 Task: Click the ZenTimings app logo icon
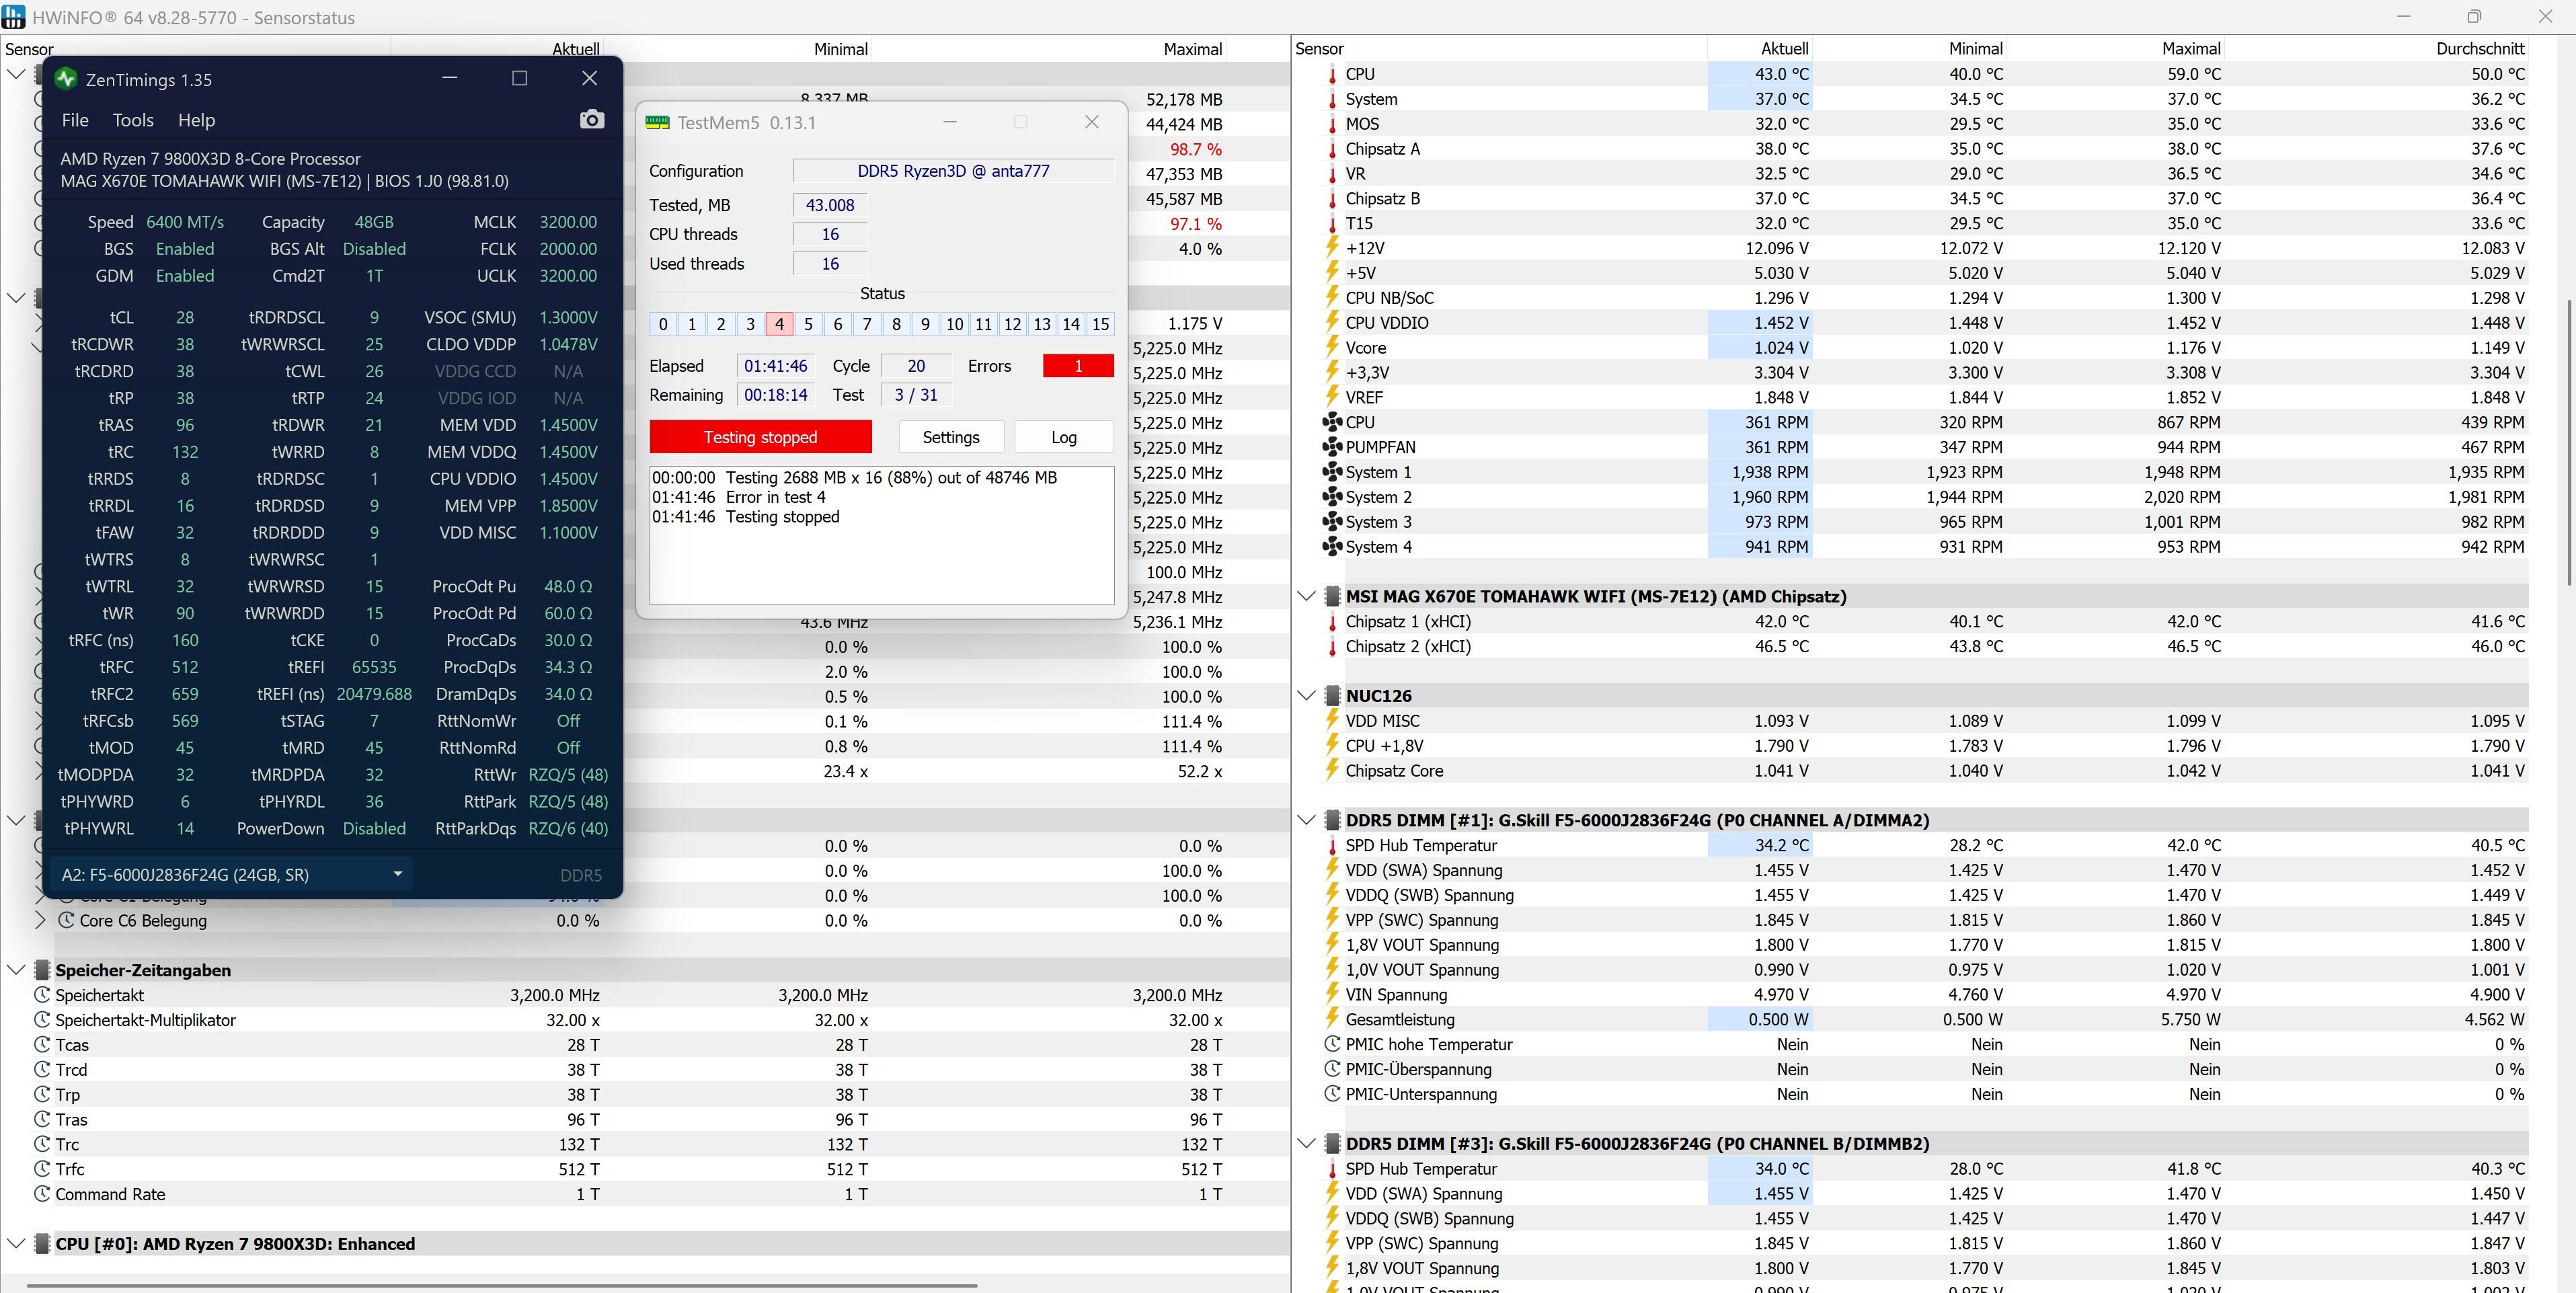click(66, 79)
